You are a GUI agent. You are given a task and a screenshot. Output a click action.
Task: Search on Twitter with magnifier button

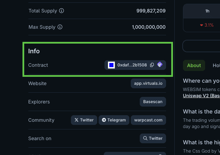click(x=153, y=138)
